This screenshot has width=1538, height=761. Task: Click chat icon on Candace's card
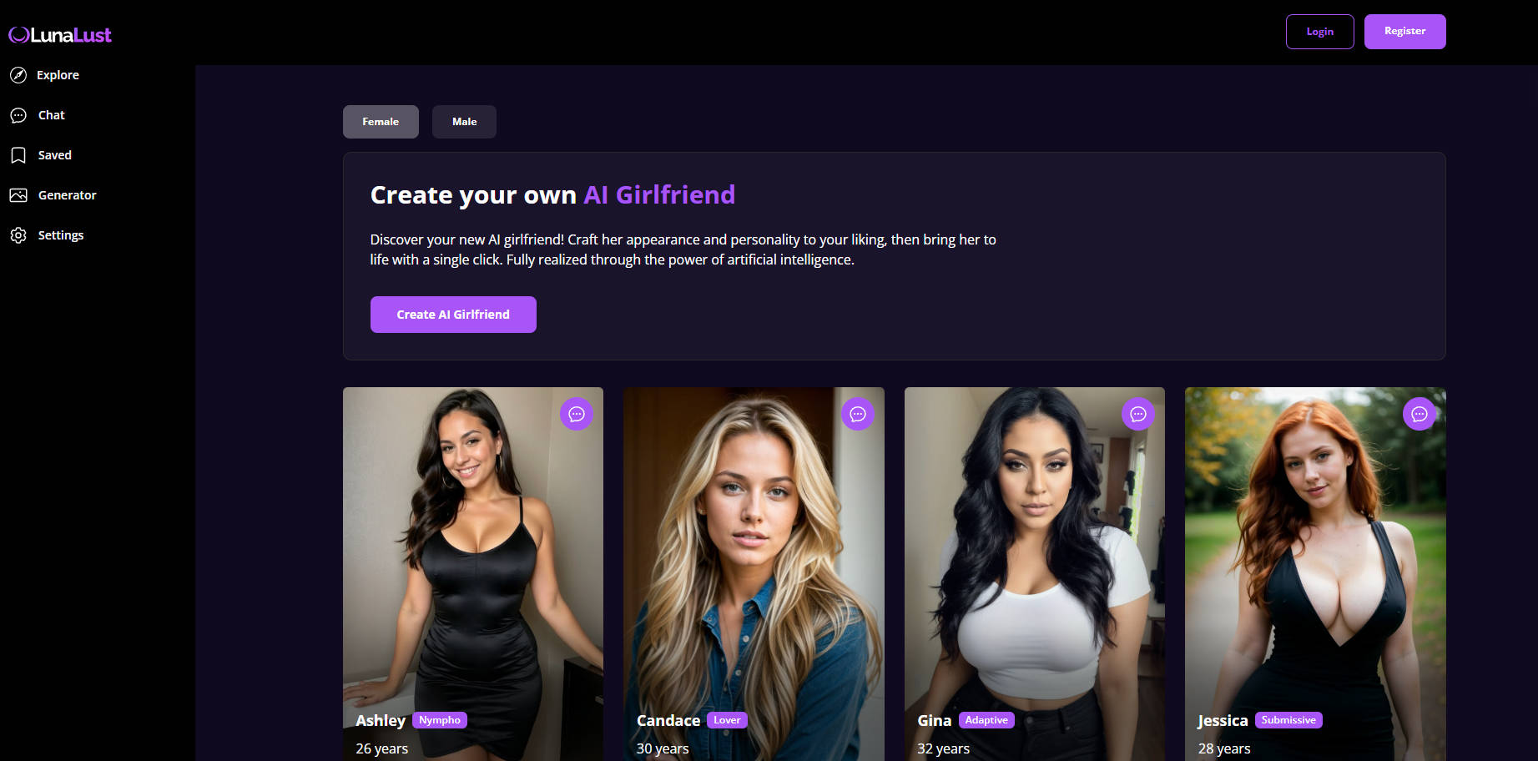[x=858, y=414]
